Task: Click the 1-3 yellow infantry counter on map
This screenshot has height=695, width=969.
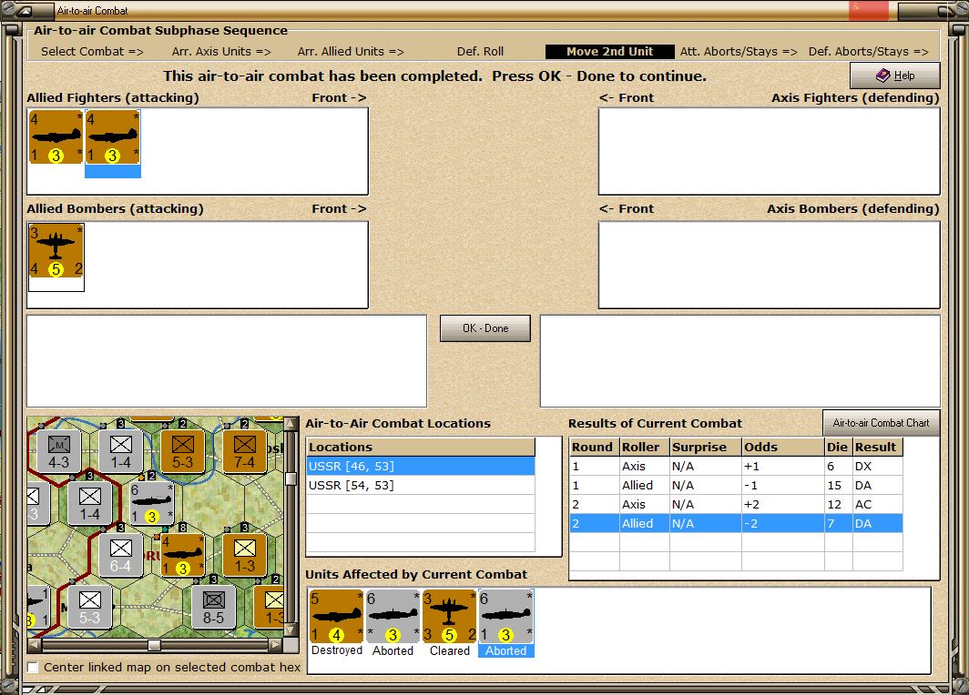Action: click(245, 556)
